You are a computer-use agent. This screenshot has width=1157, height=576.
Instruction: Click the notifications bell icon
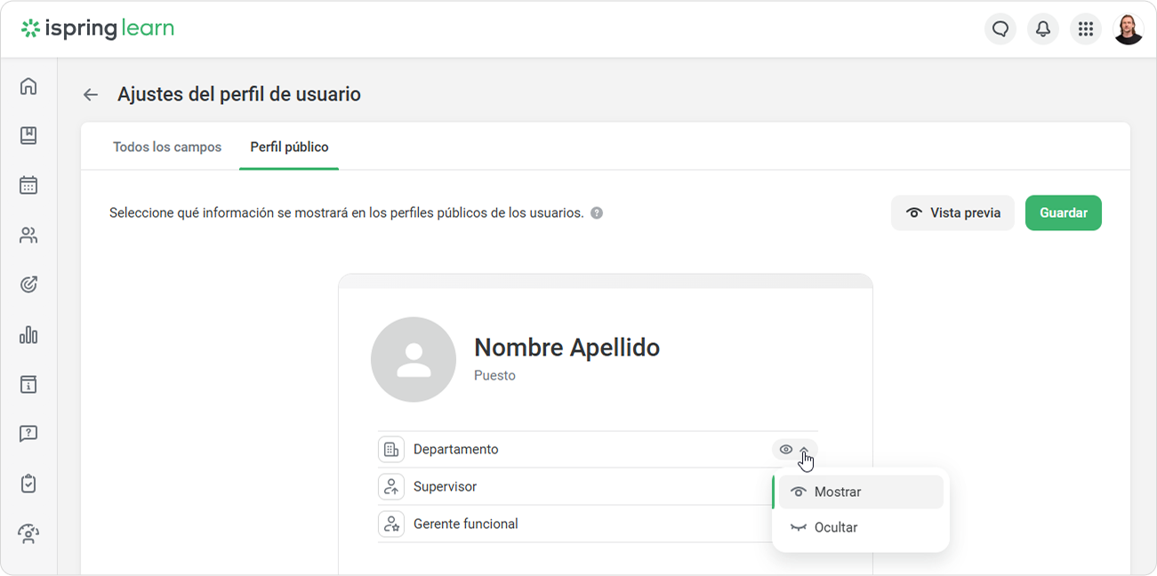(1042, 29)
